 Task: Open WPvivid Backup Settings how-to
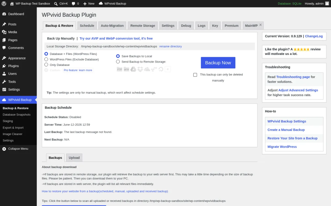(287, 121)
